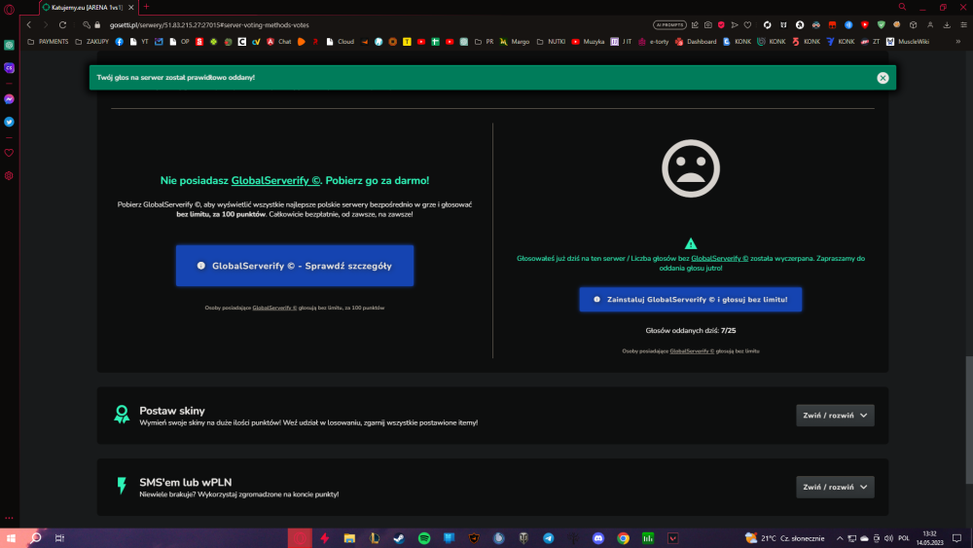
Task: Open GlobalServerify link in the green heading
Action: tap(275, 181)
